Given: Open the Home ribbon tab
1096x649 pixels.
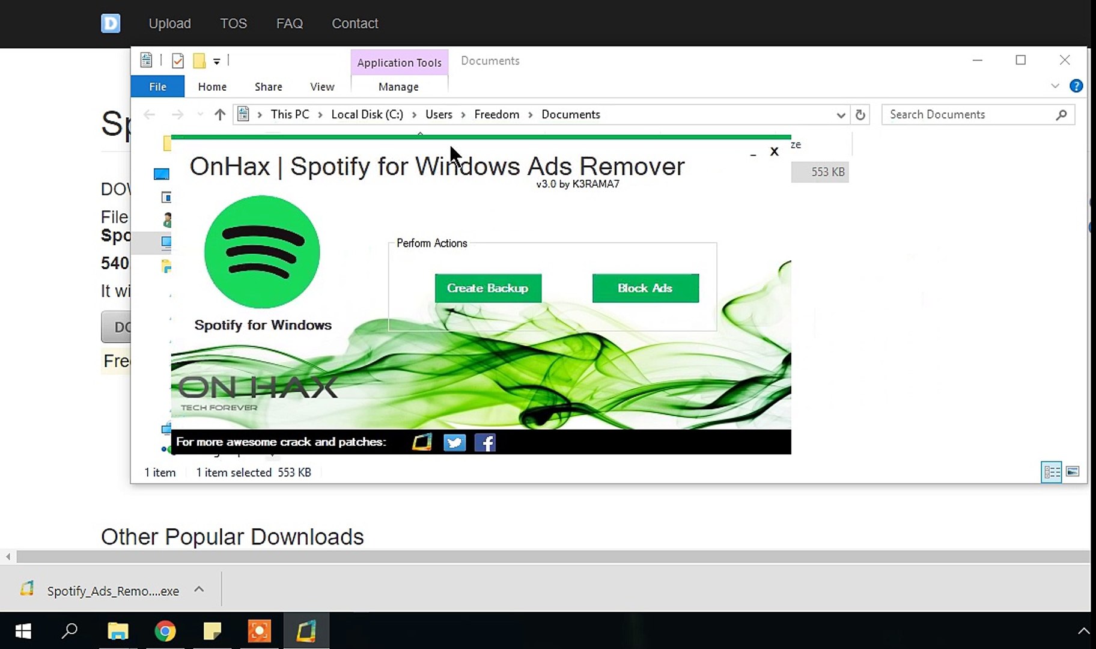Looking at the screenshot, I should (212, 87).
